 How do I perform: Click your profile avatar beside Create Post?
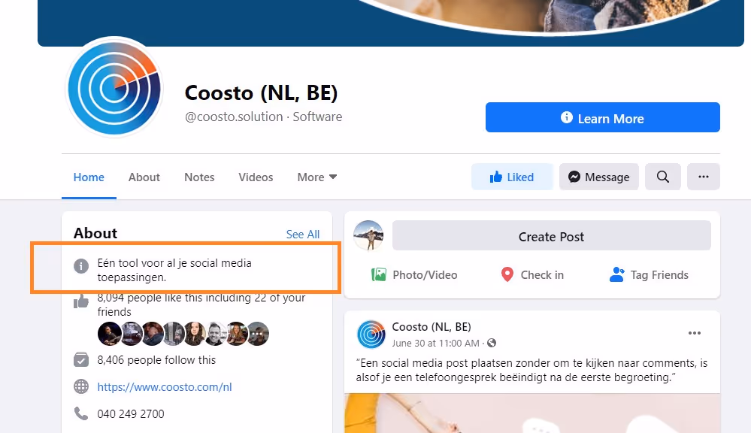tap(368, 235)
